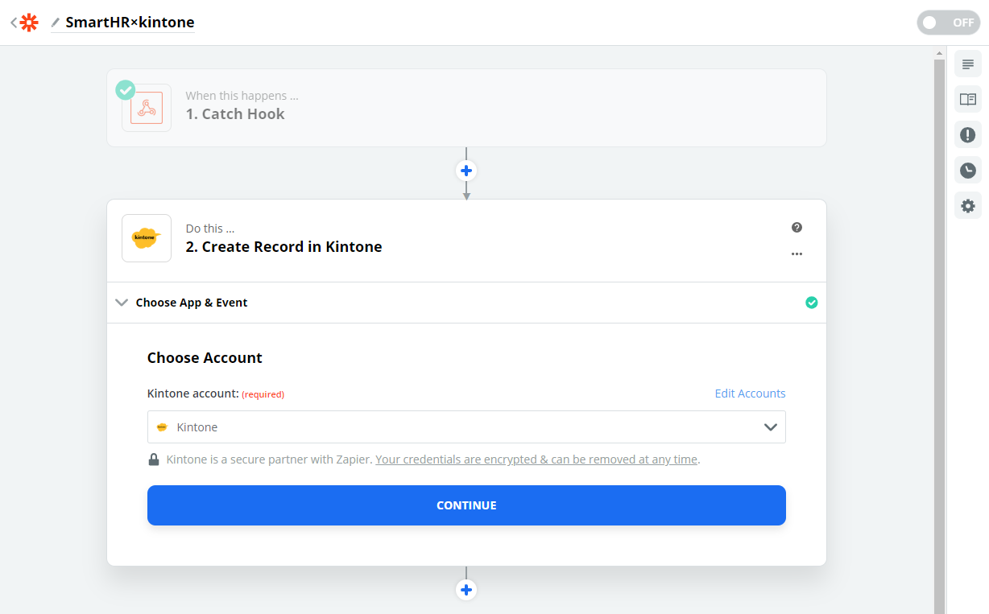989x614 pixels.
Task: Click the lock icon beside security note
Action: click(153, 459)
